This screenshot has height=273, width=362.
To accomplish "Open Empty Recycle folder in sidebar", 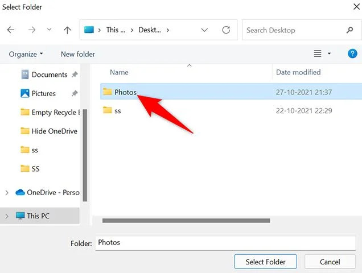I will (50, 112).
